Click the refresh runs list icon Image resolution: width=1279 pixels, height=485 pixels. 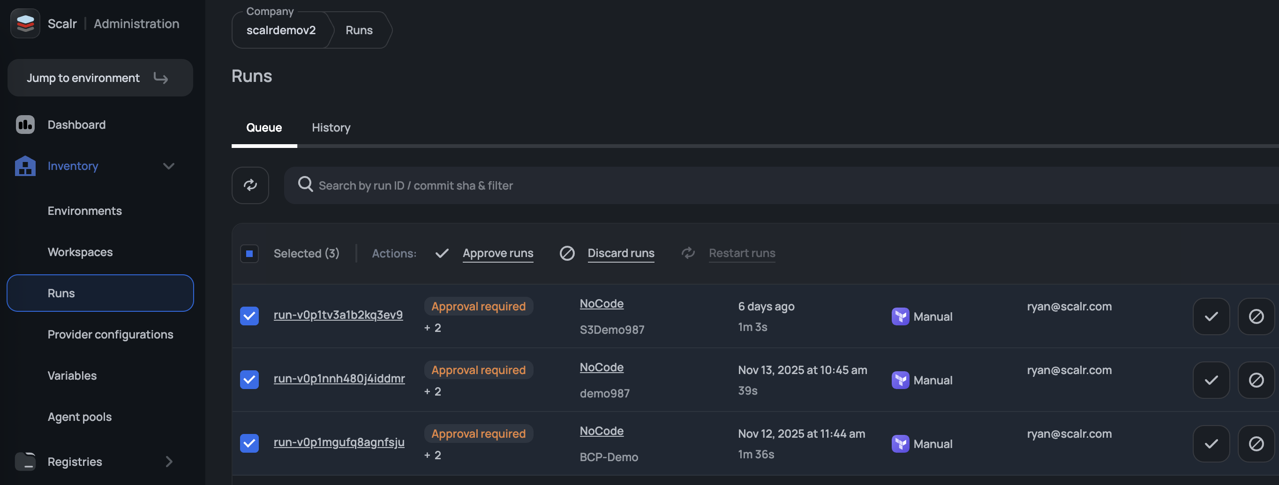[250, 185]
